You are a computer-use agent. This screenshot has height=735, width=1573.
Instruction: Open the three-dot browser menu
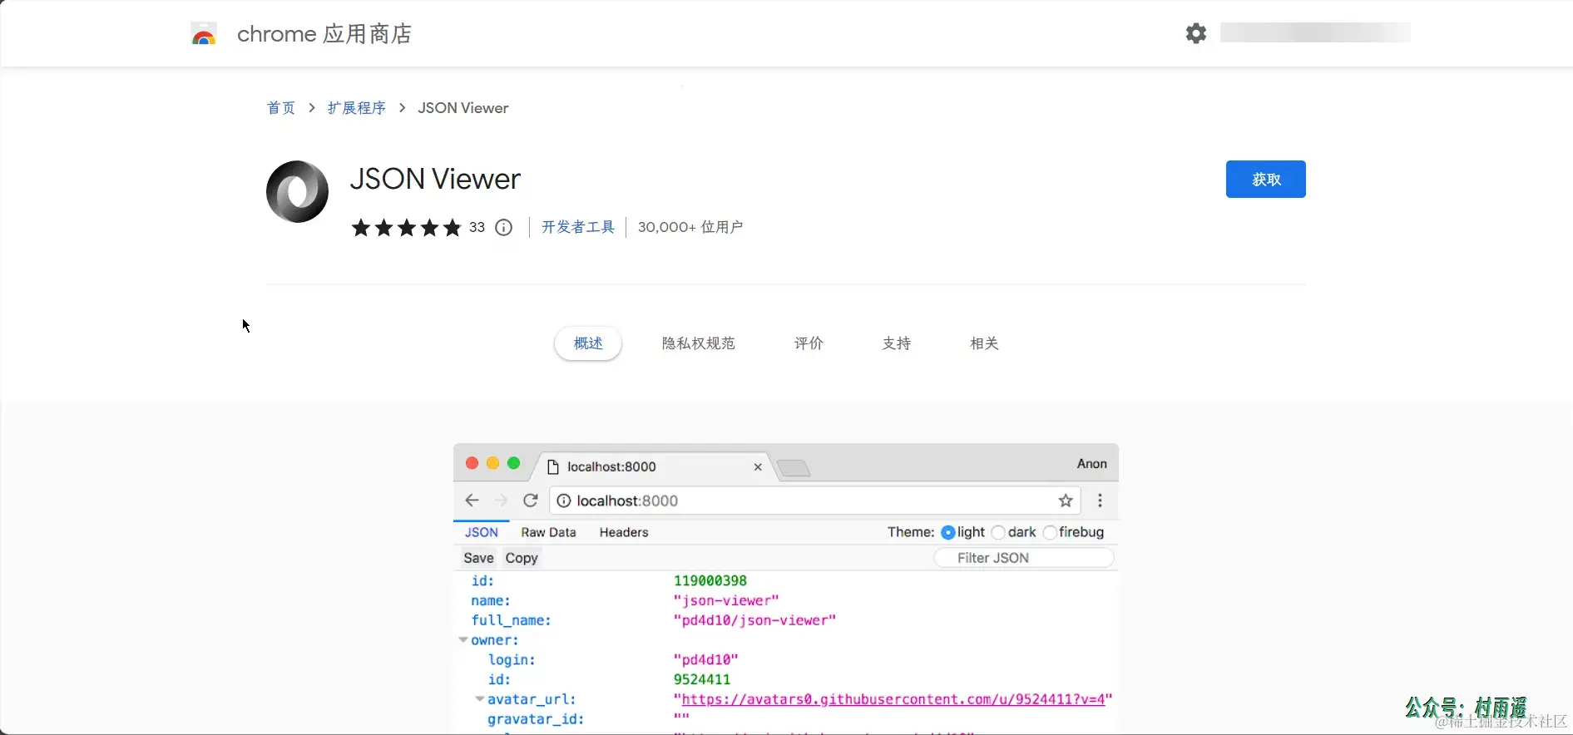[1100, 501]
